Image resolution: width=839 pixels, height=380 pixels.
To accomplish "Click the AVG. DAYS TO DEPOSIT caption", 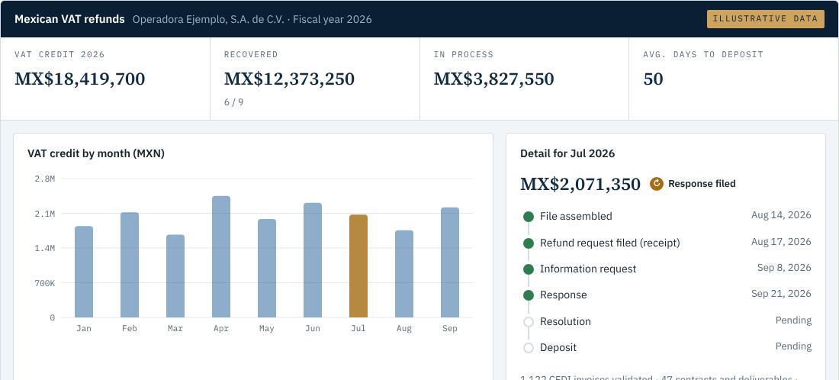I will 703,55.
